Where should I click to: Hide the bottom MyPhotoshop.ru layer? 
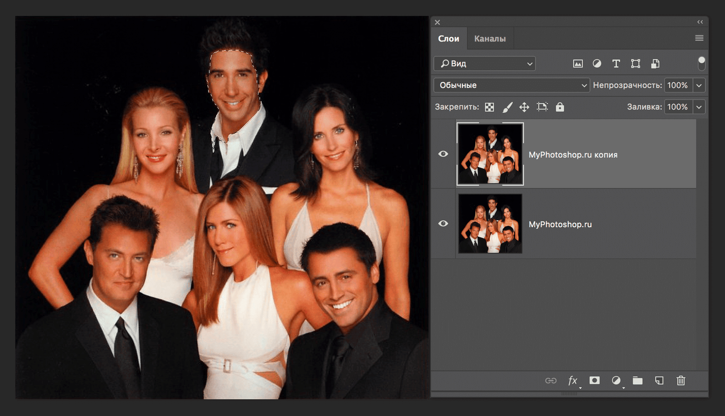[443, 224]
